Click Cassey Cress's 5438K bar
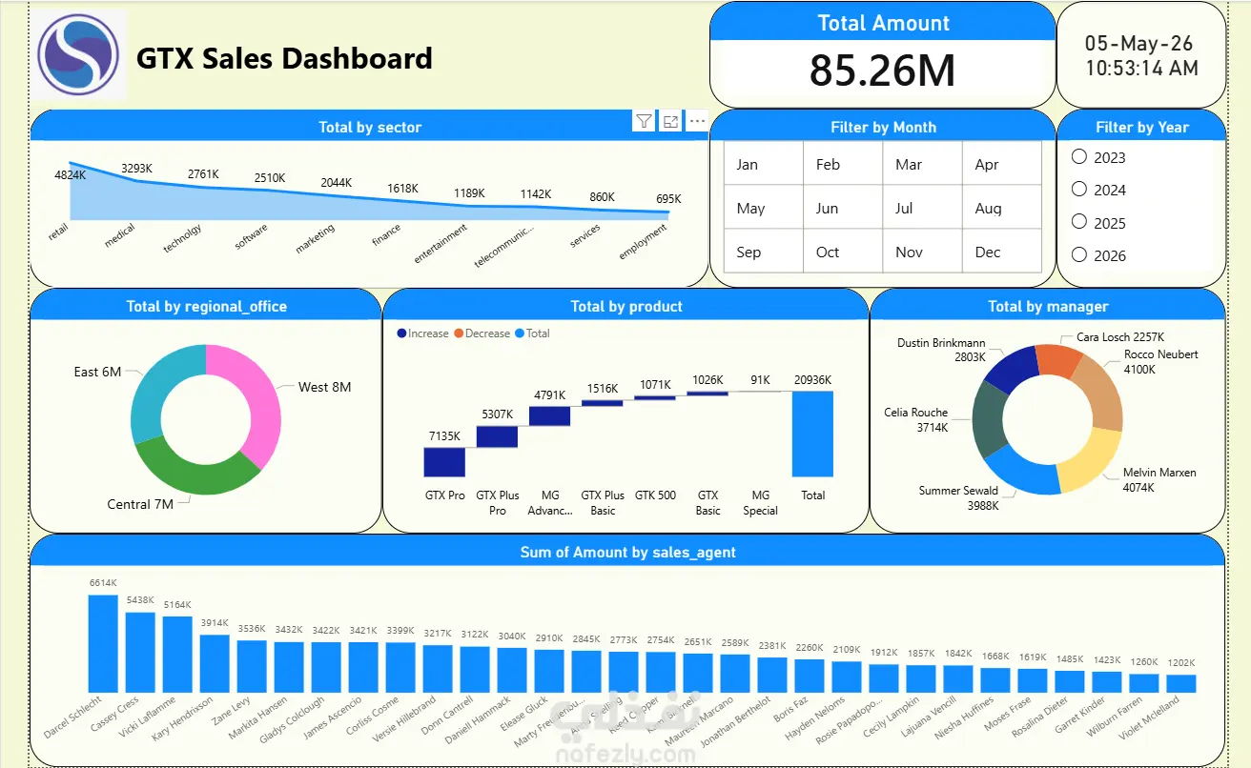The image size is (1251, 768). [140, 652]
